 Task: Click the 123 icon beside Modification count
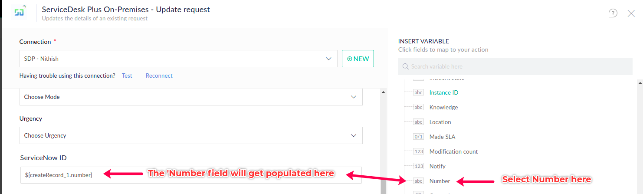point(418,151)
